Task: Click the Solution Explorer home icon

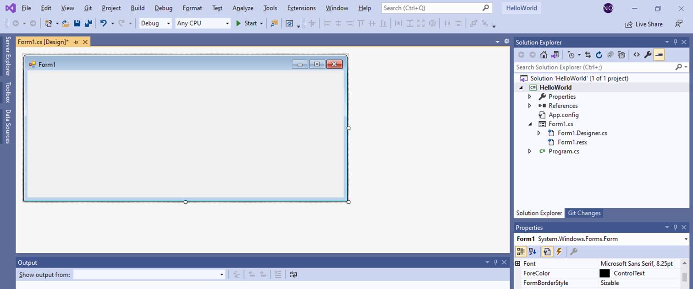Action: (x=544, y=54)
